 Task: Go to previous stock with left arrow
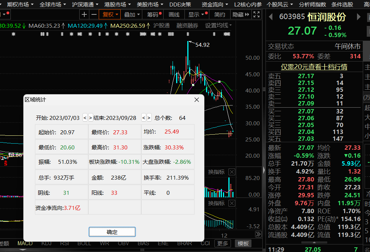click(x=271, y=17)
